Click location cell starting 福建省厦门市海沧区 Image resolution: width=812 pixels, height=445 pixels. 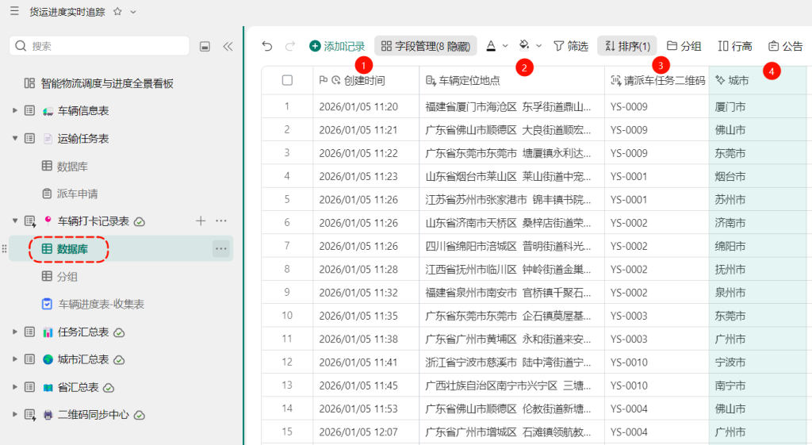pyautogui.click(x=511, y=107)
